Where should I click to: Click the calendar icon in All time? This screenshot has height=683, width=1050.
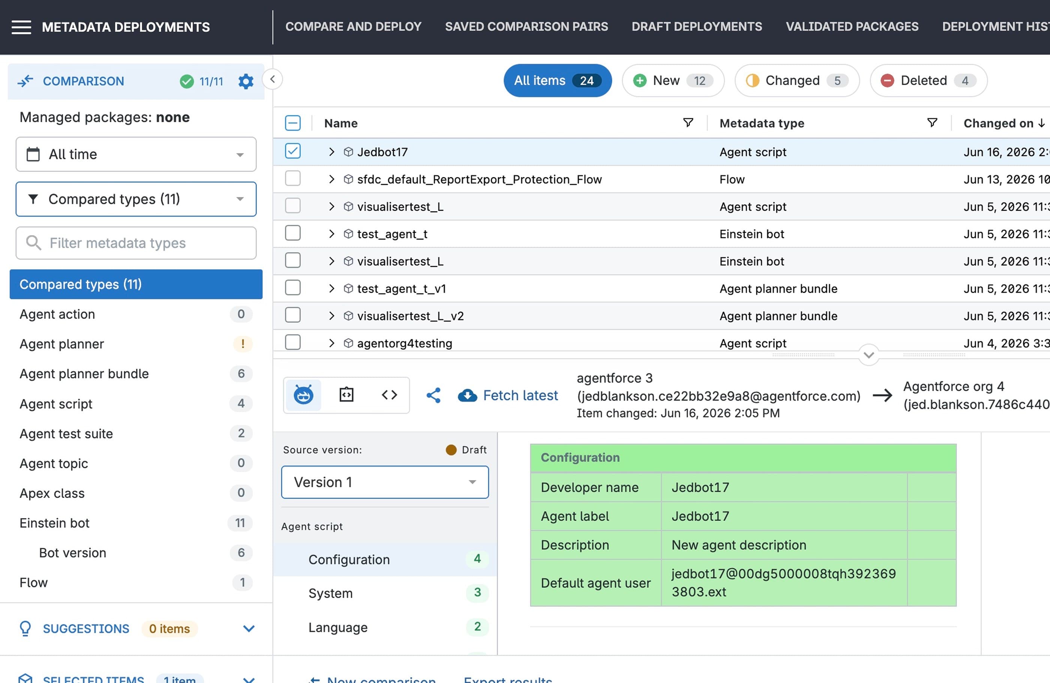tap(33, 154)
